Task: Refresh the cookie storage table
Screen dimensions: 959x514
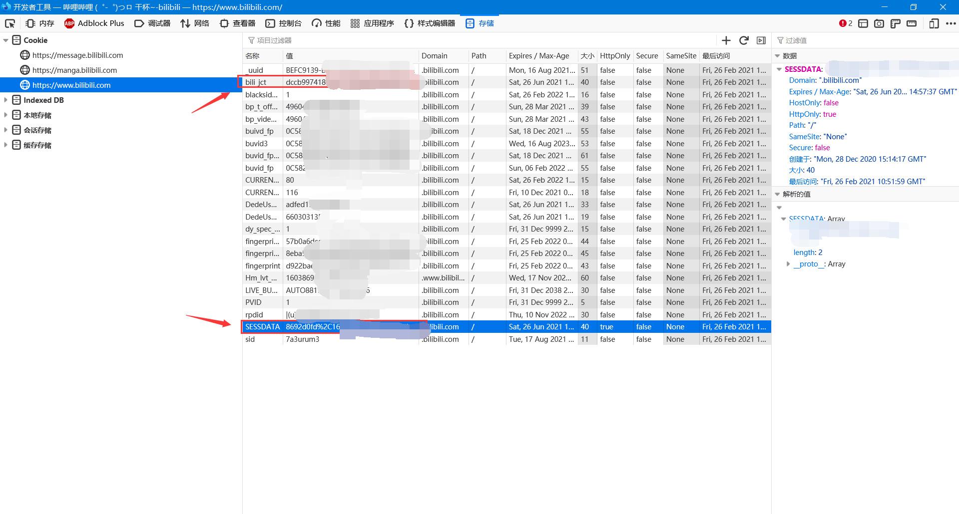Action: tap(744, 40)
